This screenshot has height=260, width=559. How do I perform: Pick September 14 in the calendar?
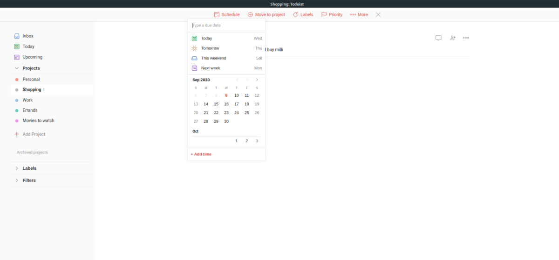[x=206, y=104]
